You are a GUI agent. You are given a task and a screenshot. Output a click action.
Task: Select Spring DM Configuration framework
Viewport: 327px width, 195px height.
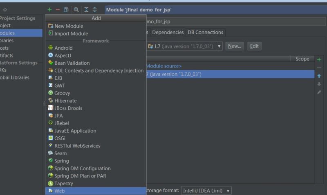(x=96, y=168)
